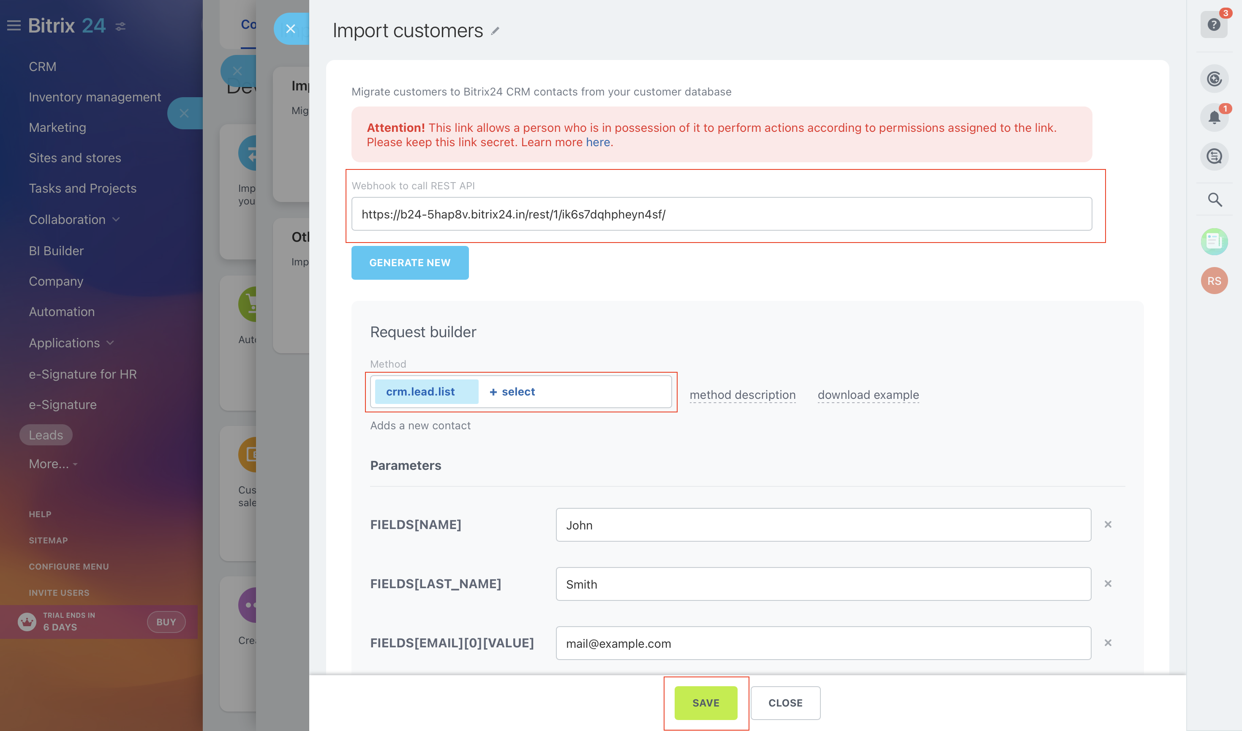This screenshot has width=1242, height=731.
Task: Open the CoPilot swirl icon in right sidebar
Action: coord(1214,79)
